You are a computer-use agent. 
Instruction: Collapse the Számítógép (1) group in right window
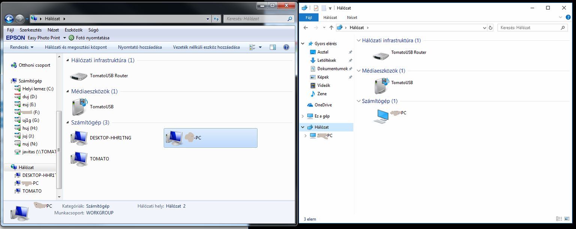click(359, 101)
